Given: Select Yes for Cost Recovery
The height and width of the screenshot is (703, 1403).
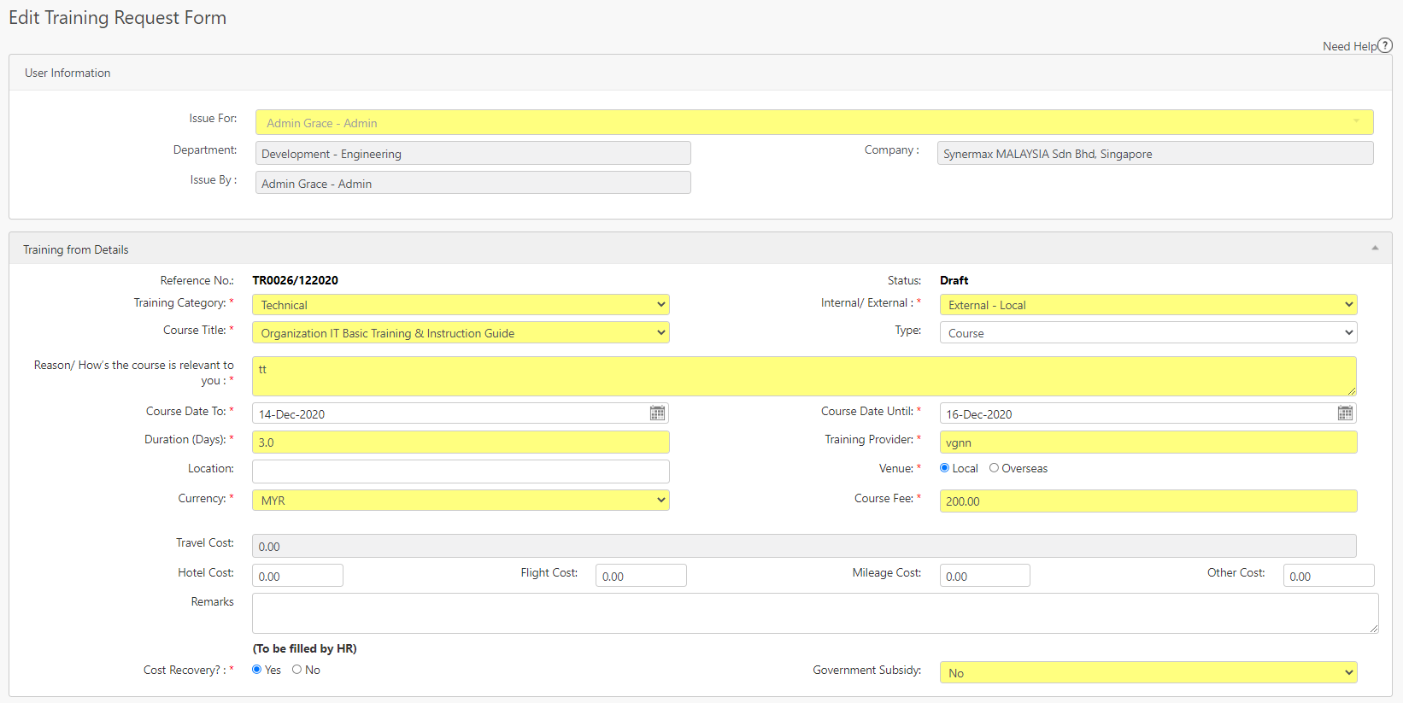Looking at the screenshot, I should tap(256, 669).
